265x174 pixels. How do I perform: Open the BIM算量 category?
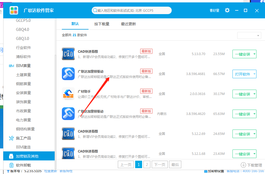23,66
